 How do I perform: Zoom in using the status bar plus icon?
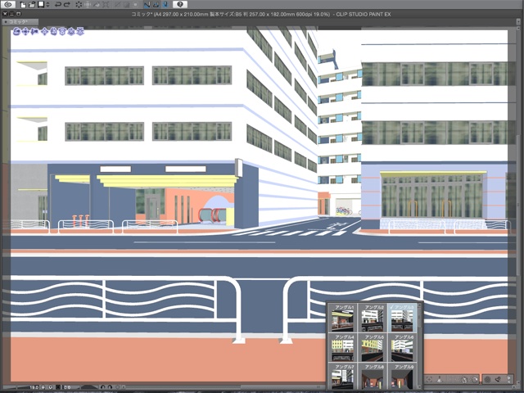pos(50,387)
